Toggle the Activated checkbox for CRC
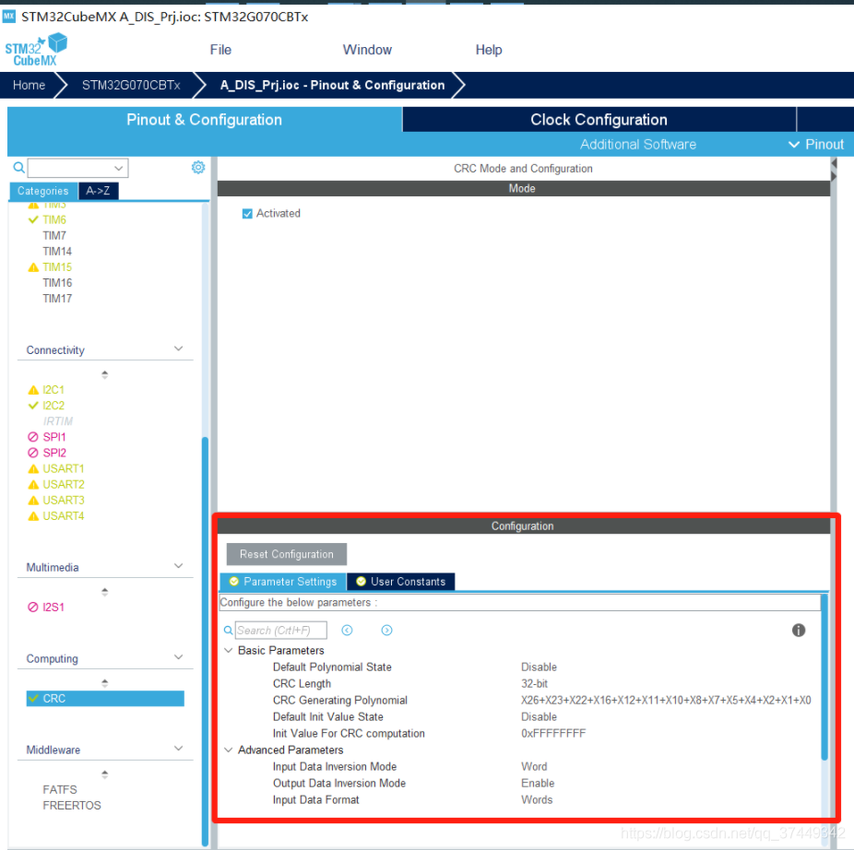Image resolution: width=854 pixels, height=850 pixels. click(247, 214)
